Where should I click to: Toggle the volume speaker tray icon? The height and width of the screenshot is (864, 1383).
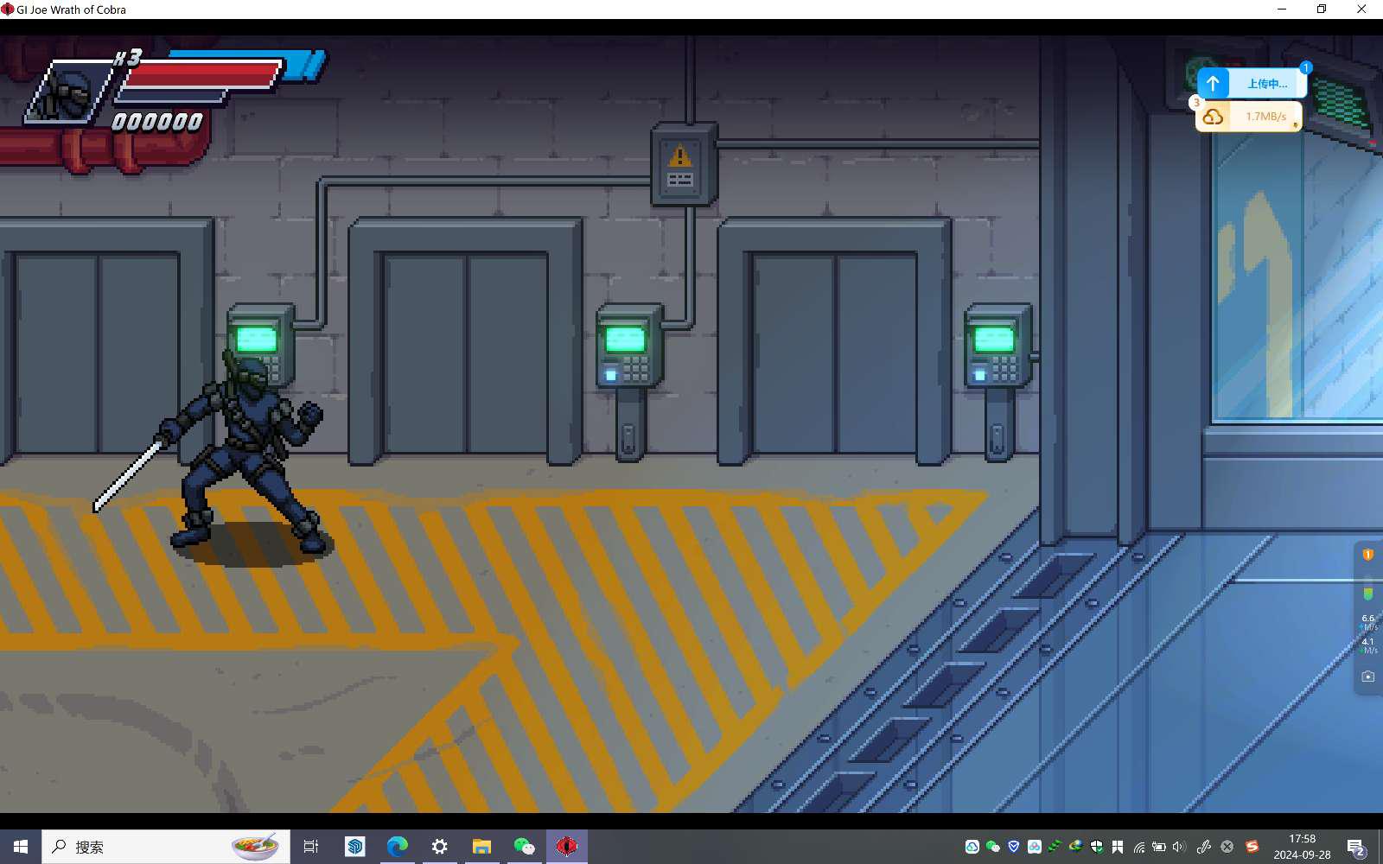click(x=1179, y=847)
